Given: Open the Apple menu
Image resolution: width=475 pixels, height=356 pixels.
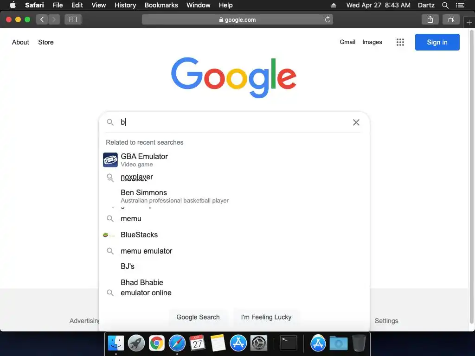Looking at the screenshot, I should coord(13,5).
